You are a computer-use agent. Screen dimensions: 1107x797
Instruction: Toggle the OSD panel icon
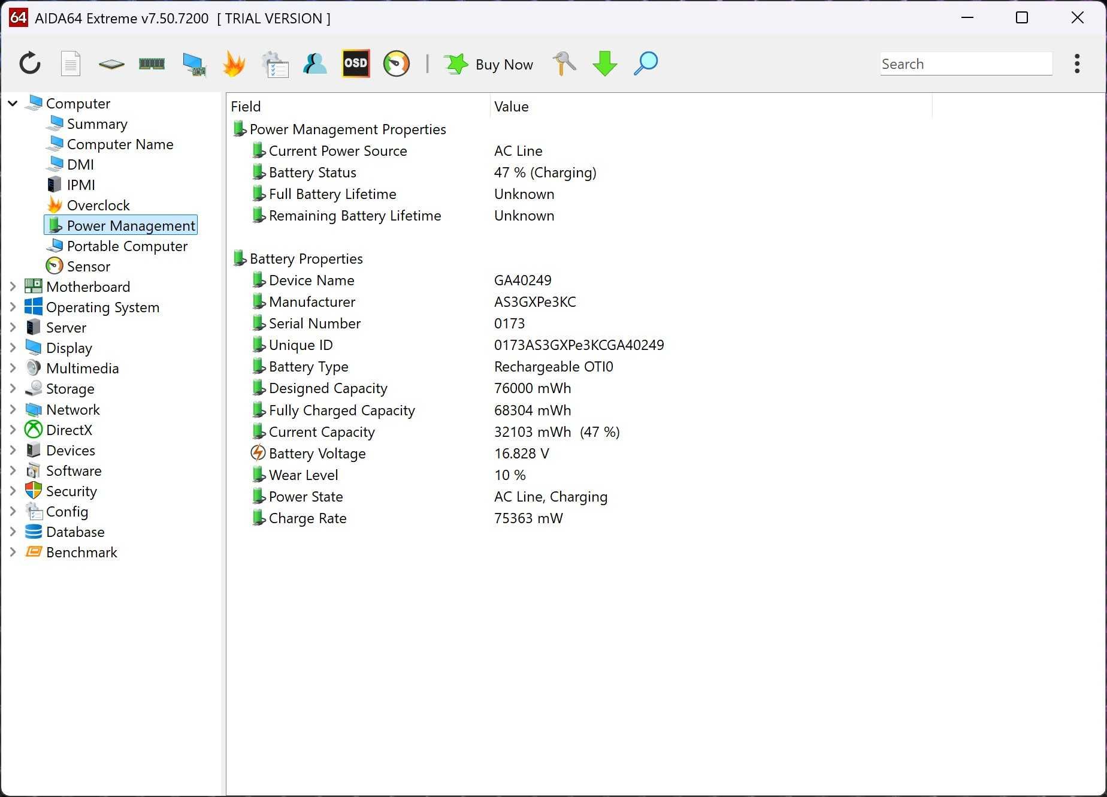tap(356, 64)
